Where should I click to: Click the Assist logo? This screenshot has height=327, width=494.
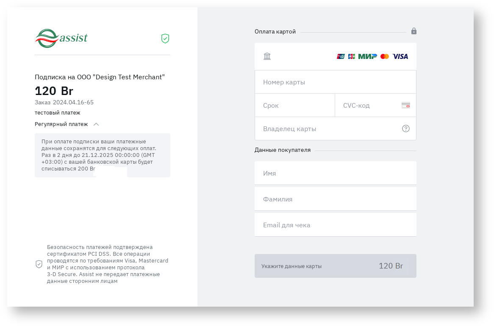(x=61, y=38)
